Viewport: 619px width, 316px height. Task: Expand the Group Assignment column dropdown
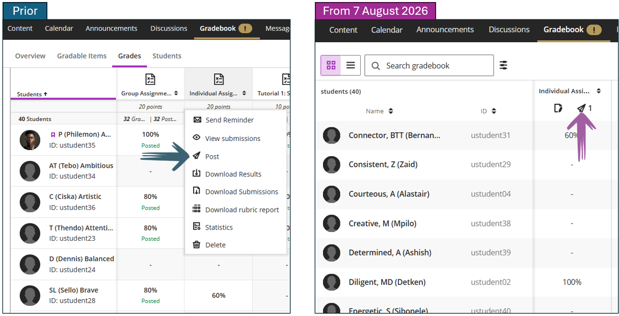[x=176, y=93]
